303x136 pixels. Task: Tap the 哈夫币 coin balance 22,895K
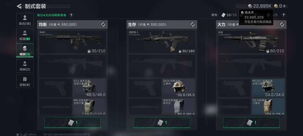tap(260, 6)
